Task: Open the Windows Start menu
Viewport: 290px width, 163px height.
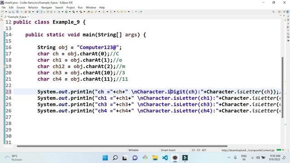Action: pos(105,158)
